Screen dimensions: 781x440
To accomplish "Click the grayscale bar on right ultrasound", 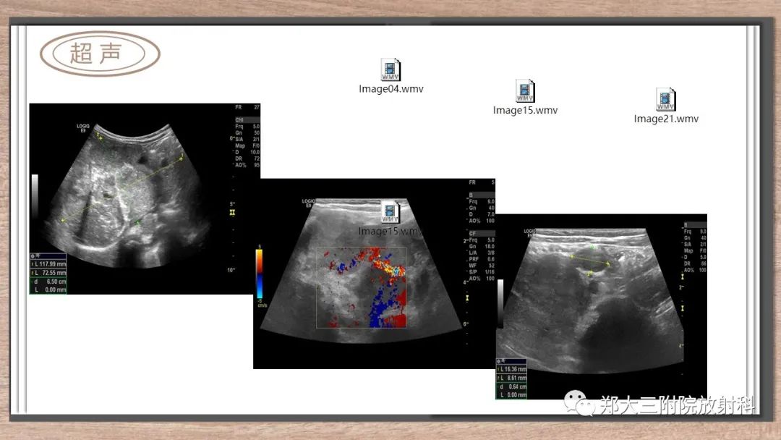I will [500, 303].
